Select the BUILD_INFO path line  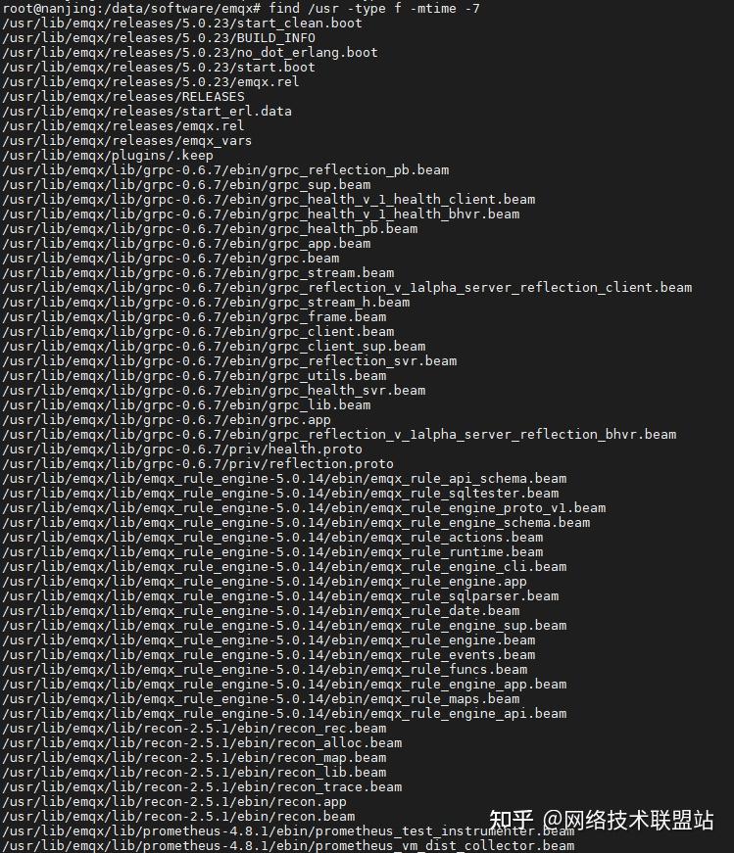[x=159, y=37]
